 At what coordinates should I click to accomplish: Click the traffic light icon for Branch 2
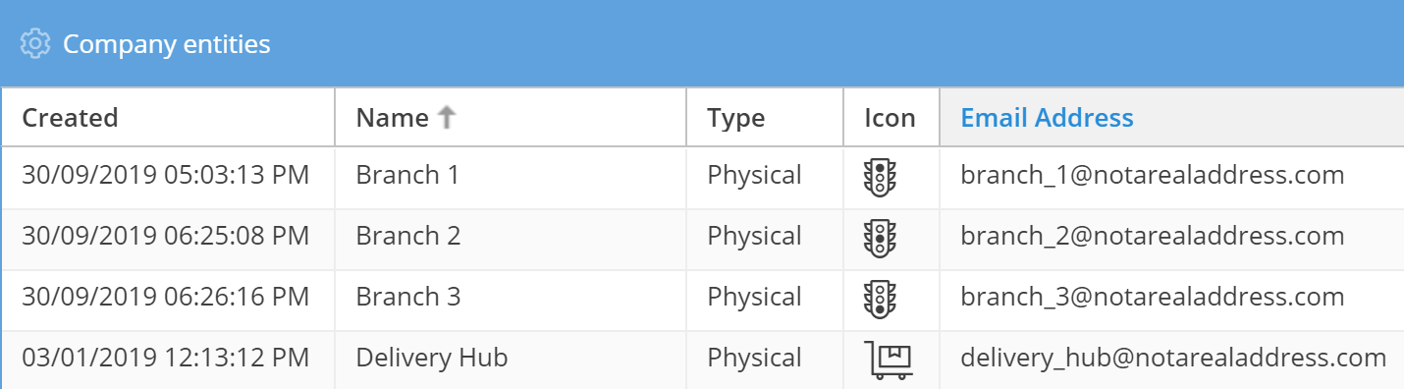click(x=880, y=238)
